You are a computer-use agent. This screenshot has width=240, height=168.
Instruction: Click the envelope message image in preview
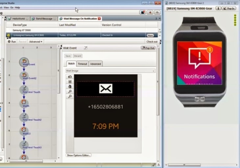106,88
